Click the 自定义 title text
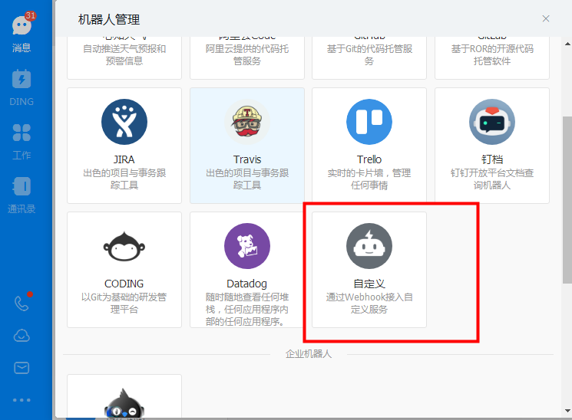Screen dimensions: 572x420 (369, 284)
